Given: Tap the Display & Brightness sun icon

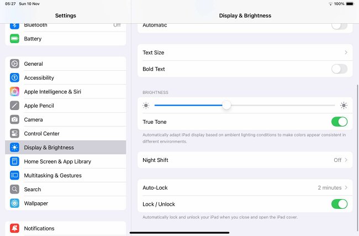Looking at the screenshot, I should (x=14, y=148).
